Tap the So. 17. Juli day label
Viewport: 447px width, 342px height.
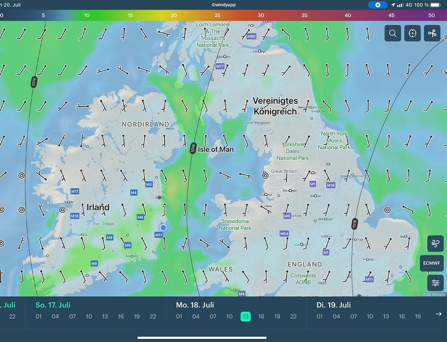tap(53, 305)
